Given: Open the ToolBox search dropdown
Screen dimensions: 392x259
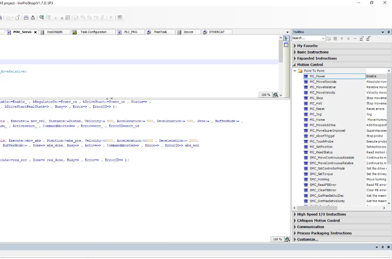Looking at the screenshot, I should click(x=323, y=38).
